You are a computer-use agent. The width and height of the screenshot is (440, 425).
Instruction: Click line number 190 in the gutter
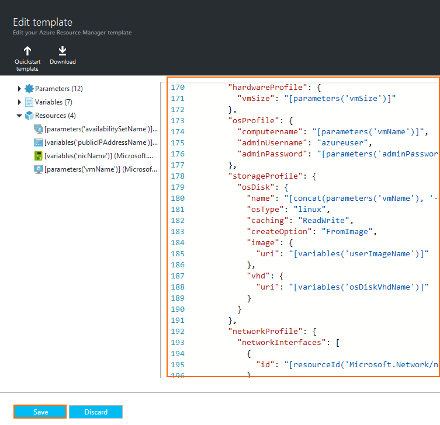point(178,309)
